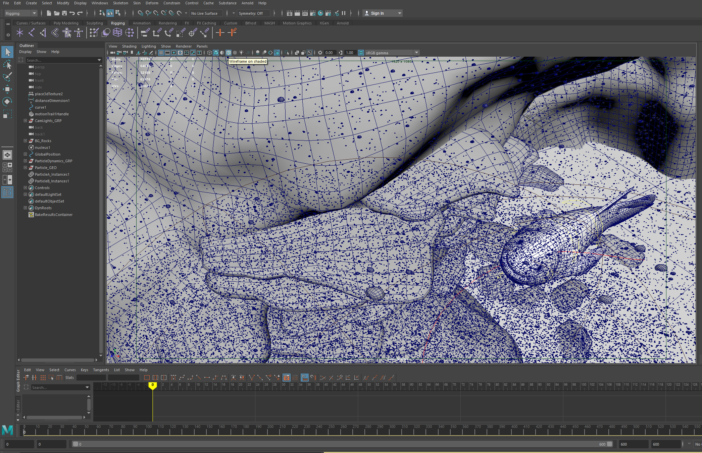Click the No Live Surface field

coord(206,13)
